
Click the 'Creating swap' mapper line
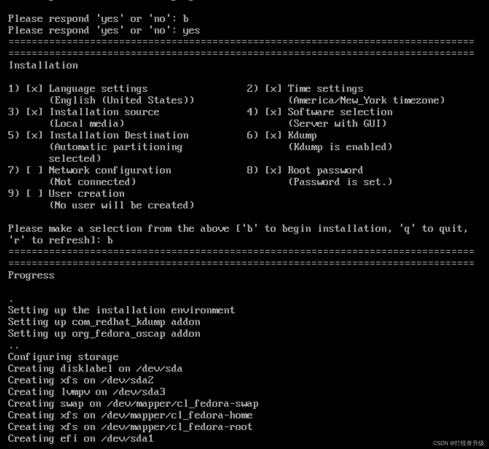[133, 404]
